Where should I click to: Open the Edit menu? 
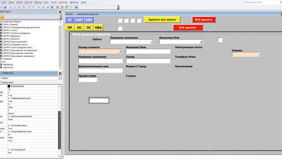point(4,2)
